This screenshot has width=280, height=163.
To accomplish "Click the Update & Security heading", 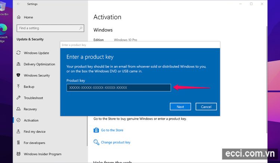I will [30, 39].
